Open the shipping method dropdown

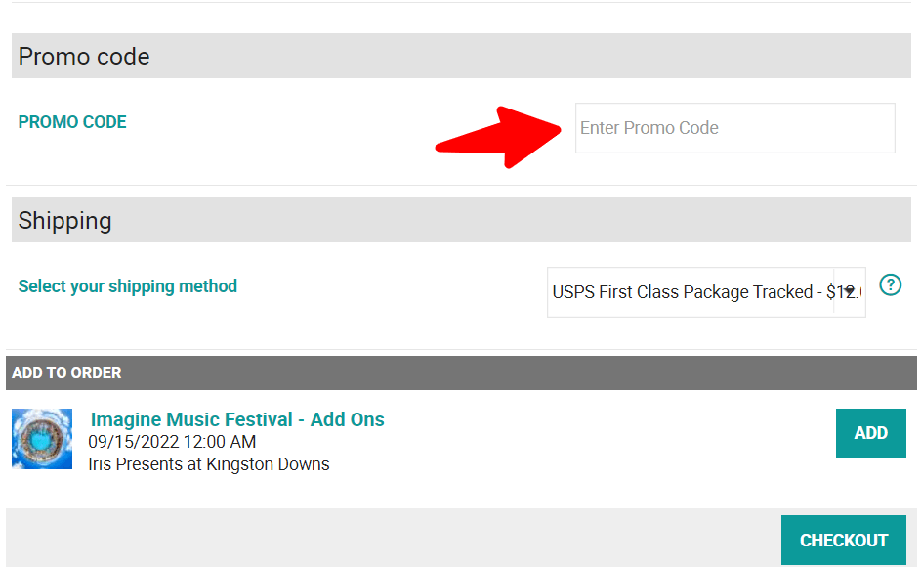coord(705,292)
